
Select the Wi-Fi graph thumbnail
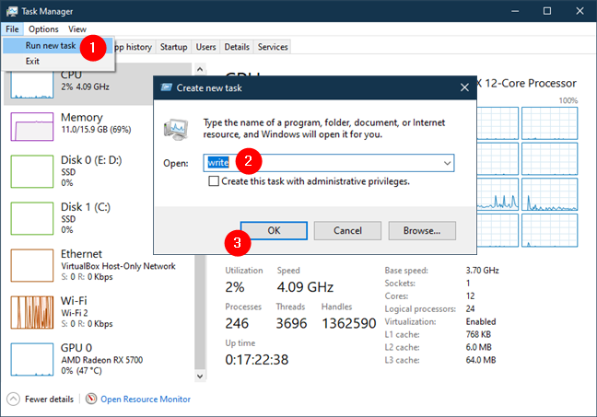point(30,311)
